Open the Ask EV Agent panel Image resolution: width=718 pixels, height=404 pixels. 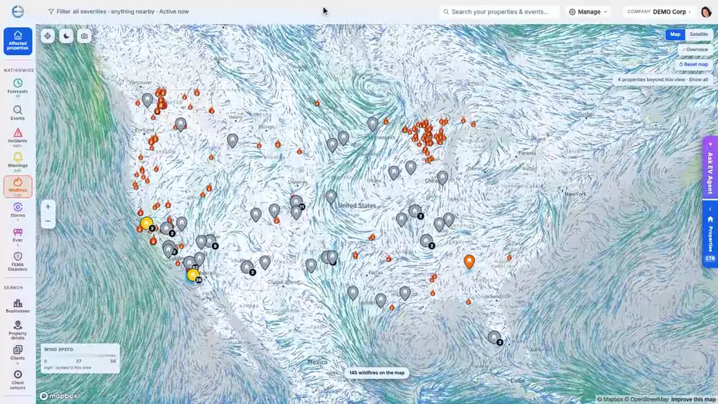(710, 166)
